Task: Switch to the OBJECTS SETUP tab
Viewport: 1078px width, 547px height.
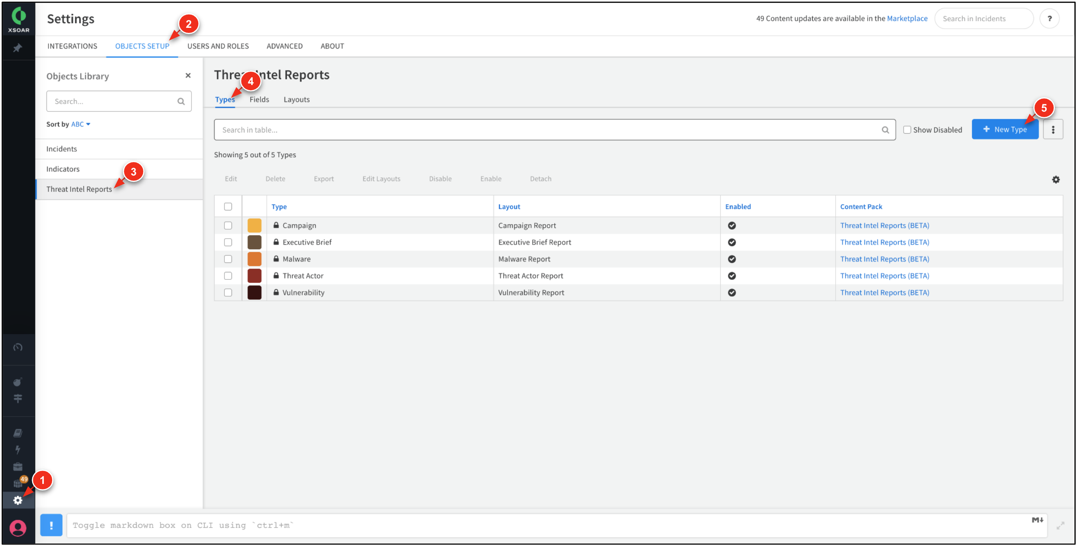Action: tap(142, 46)
